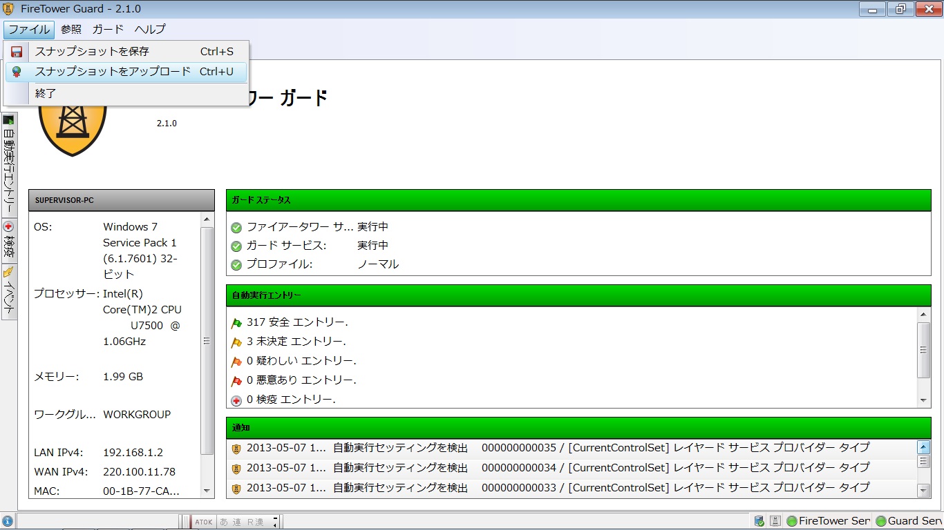Open the ガード menu
Screen dimensions: 944x530
pos(108,30)
